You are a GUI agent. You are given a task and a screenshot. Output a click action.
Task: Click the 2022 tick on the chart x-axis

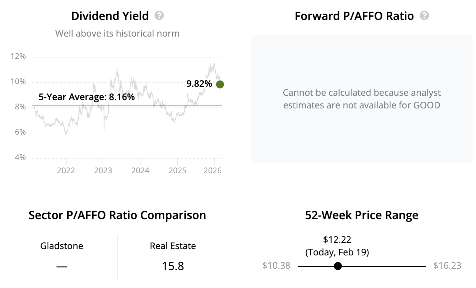(66, 171)
